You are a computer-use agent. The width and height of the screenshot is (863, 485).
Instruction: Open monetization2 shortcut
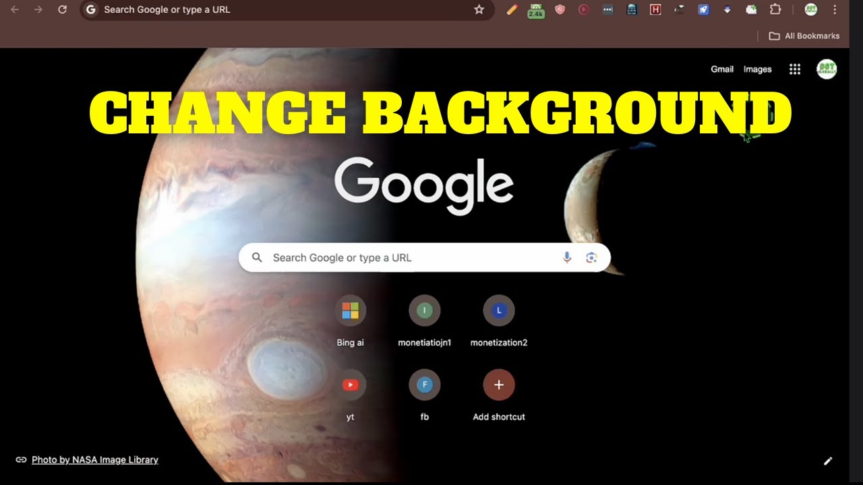coord(499,321)
